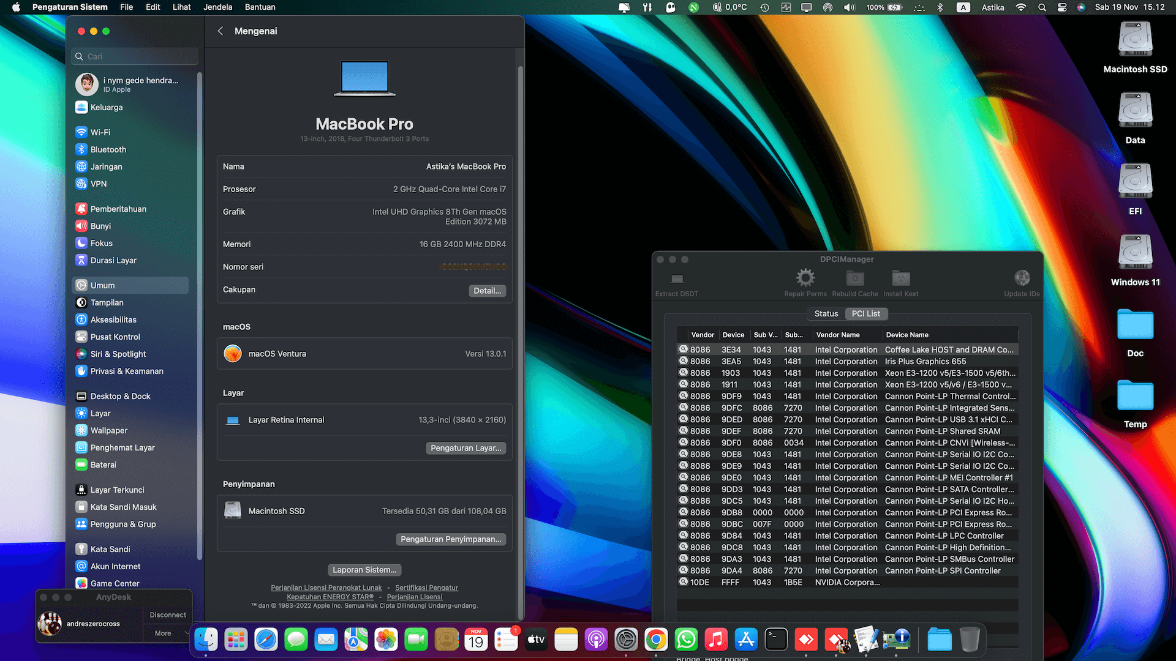The height and width of the screenshot is (661, 1176).
Task: Click Laporan Sistem button
Action: point(364,570)
